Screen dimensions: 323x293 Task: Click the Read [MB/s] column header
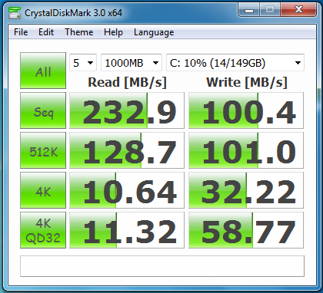(x=127, y=83)
